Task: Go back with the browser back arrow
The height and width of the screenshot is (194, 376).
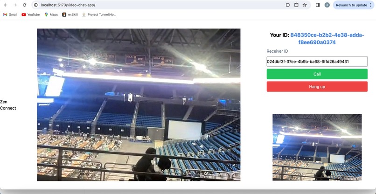Action: pyautogui.click(x=6, y=5)
